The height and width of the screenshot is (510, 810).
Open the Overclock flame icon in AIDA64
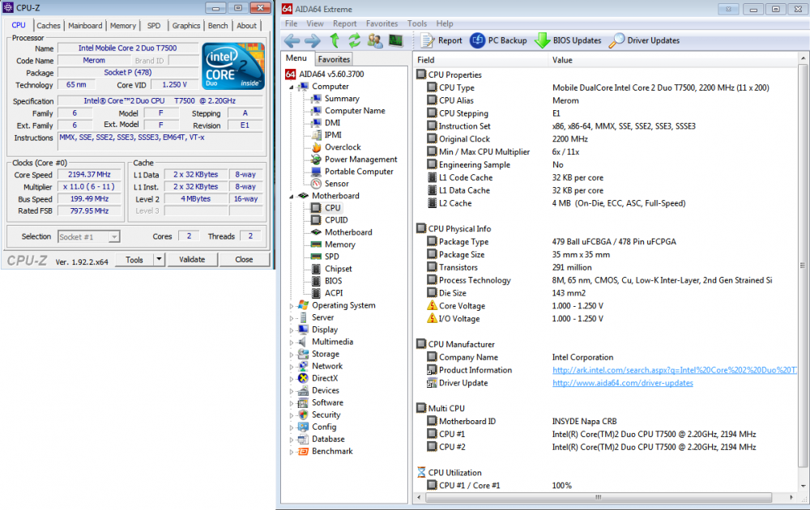[x=316, y=147]
